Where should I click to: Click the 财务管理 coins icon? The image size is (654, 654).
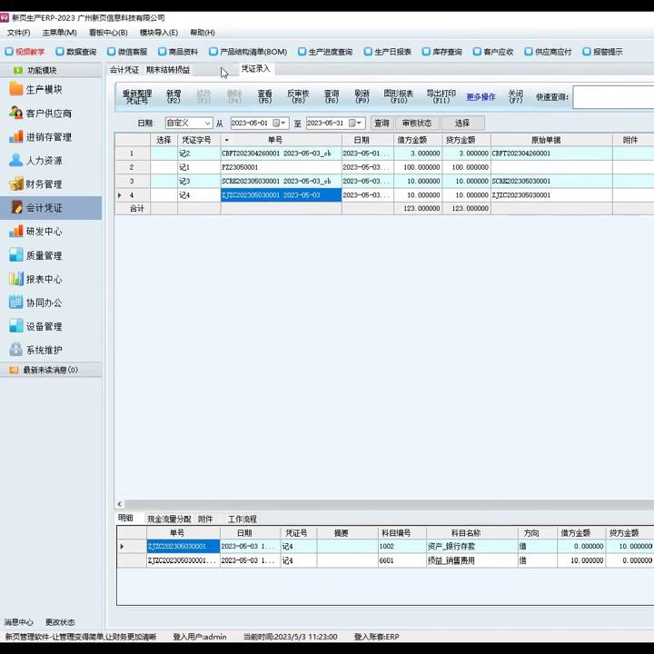[x=16, y=183]
